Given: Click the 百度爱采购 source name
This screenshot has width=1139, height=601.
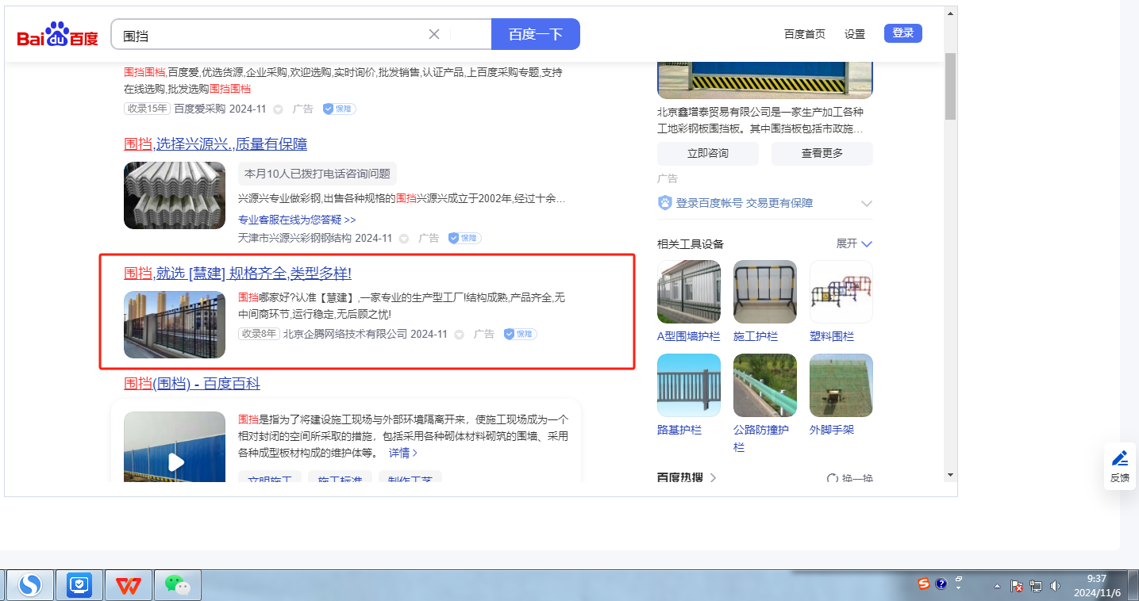Looking at the screenshot, I should click(x=200, y=109).
